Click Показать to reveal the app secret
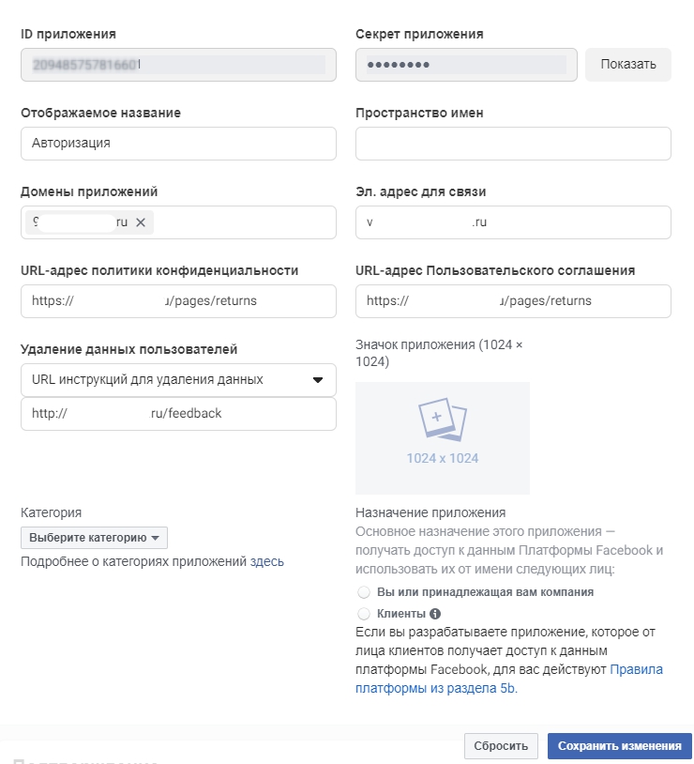 tap(627, 64)
